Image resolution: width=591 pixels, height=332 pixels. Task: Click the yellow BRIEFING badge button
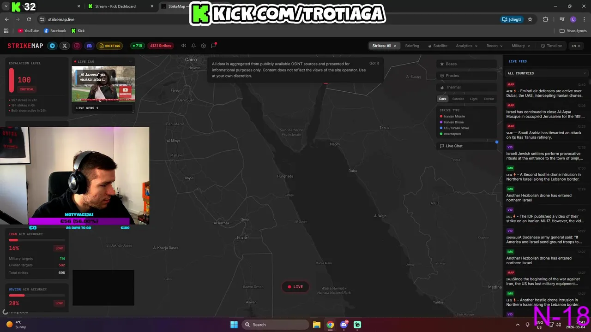pos(109,46)
